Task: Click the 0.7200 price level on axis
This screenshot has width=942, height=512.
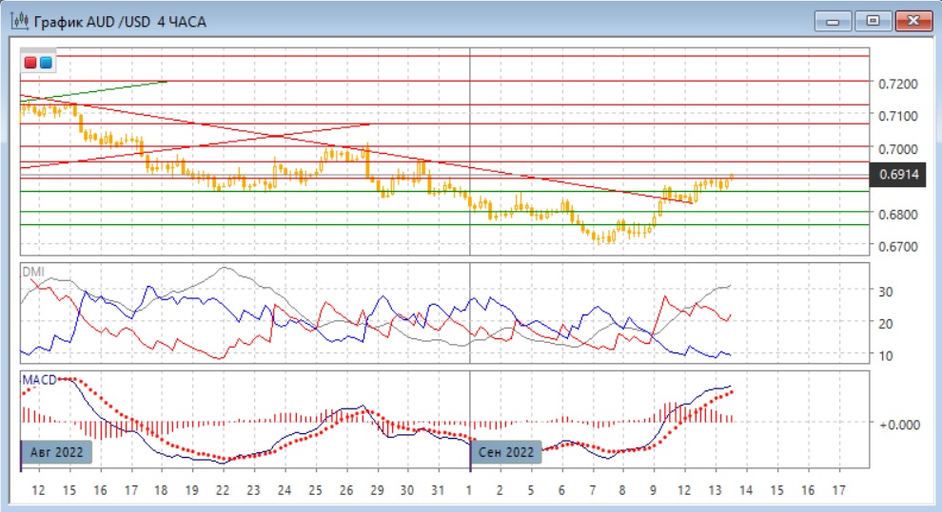Action: point(898,85)
